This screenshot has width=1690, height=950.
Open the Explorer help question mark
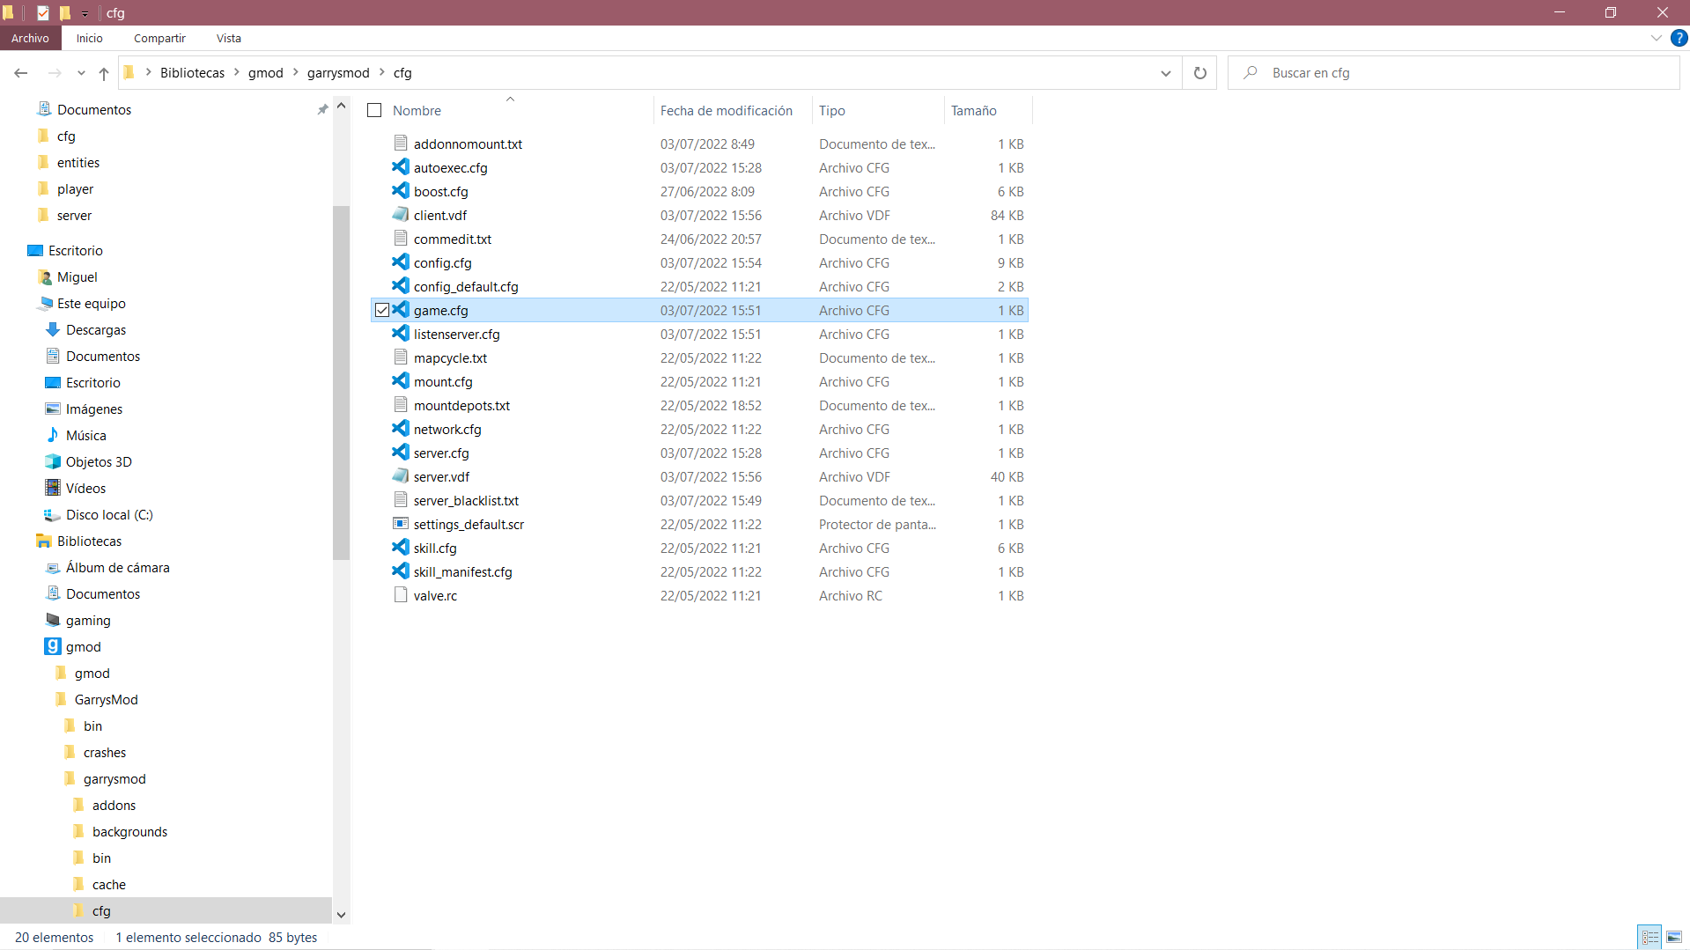[x=1679, y=38]
